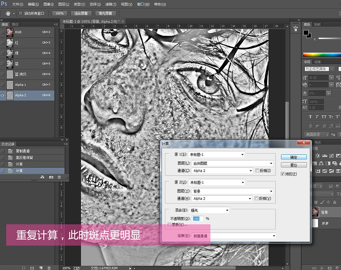The height and width of the screenshot is (270, 341).
Task: Click the 100% zoom button
Action: click(x=59, y=13)
